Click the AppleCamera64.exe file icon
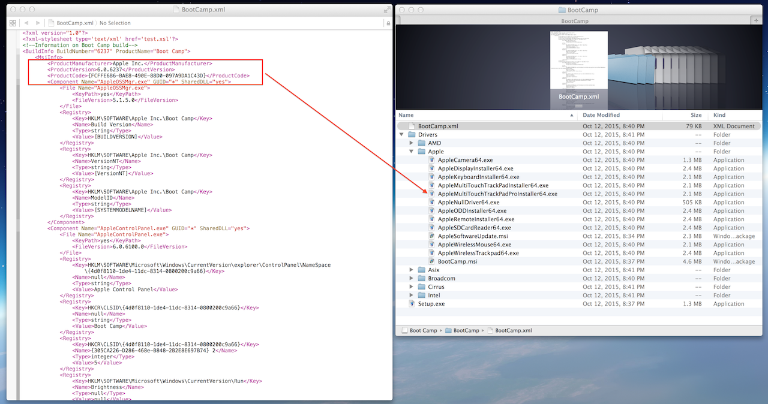Image resolution: width=768 pixels, height=404 pixels. point(431,160)
